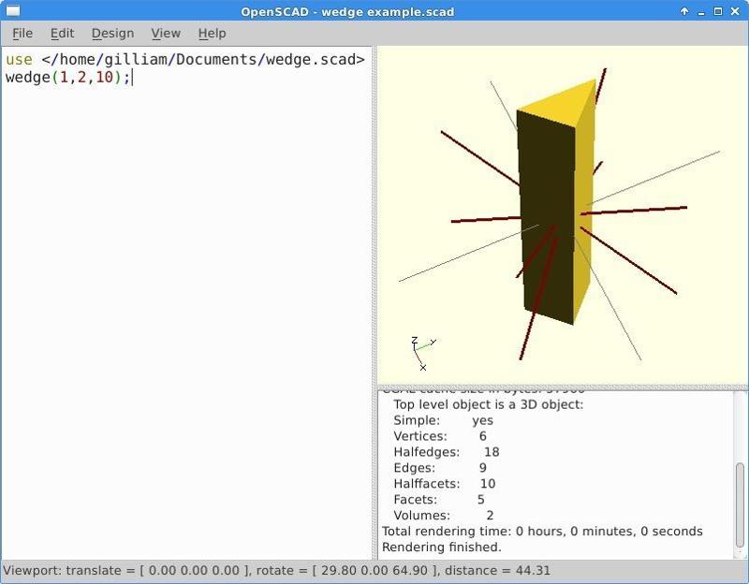Viewport: 749px width, 584px height.
Task: Click the 'Halffacets: 10' console line
Action: point(445,483)
